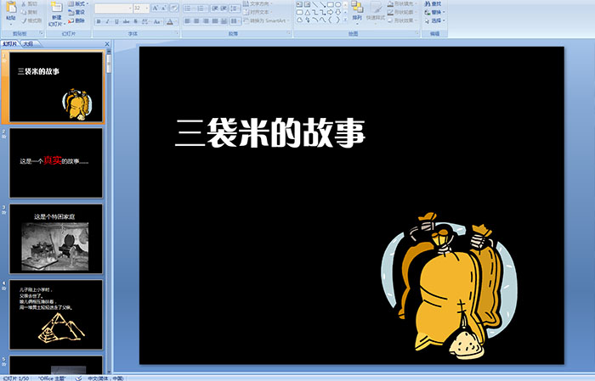This screenshot has height=381, width=595.
Task: Open the character spacing (AV) menu
Action: (145, 21)
